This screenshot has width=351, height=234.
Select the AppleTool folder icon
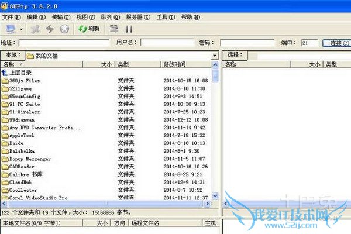(5, 136)
